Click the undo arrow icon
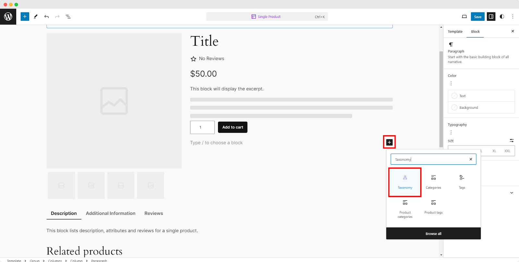 tap(47, 17)
